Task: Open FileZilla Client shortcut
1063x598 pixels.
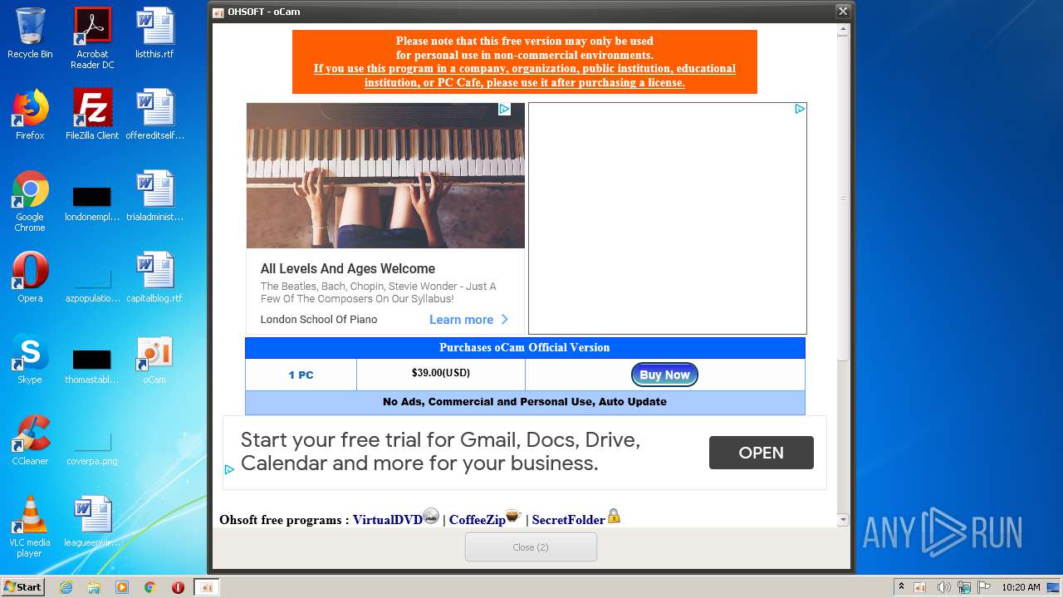Action: (x=92, y=115)
